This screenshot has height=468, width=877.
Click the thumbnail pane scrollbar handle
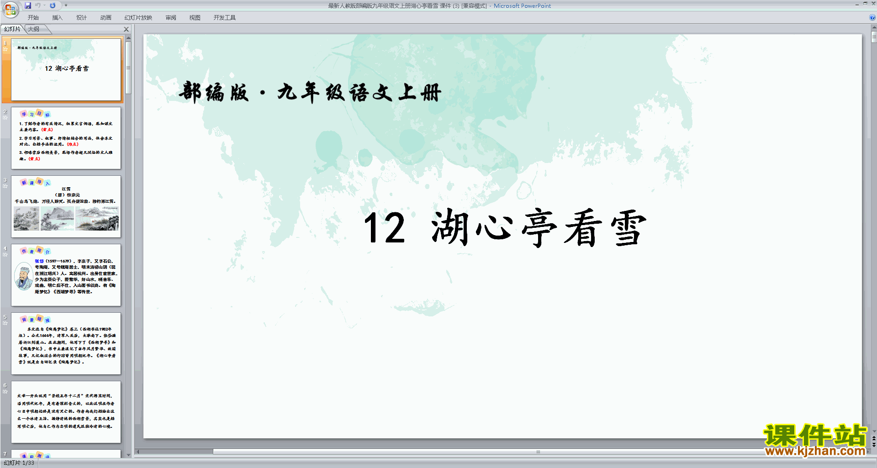tap(128, 68)
